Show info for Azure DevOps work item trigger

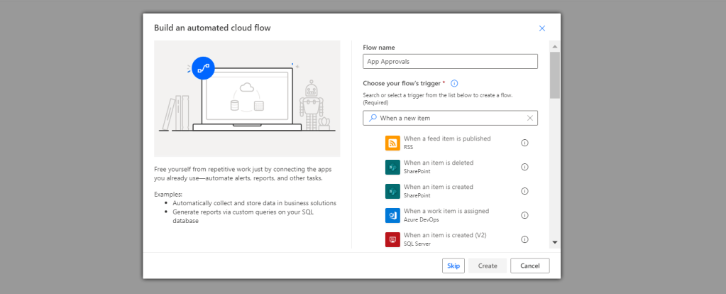[x=525, y=215]
